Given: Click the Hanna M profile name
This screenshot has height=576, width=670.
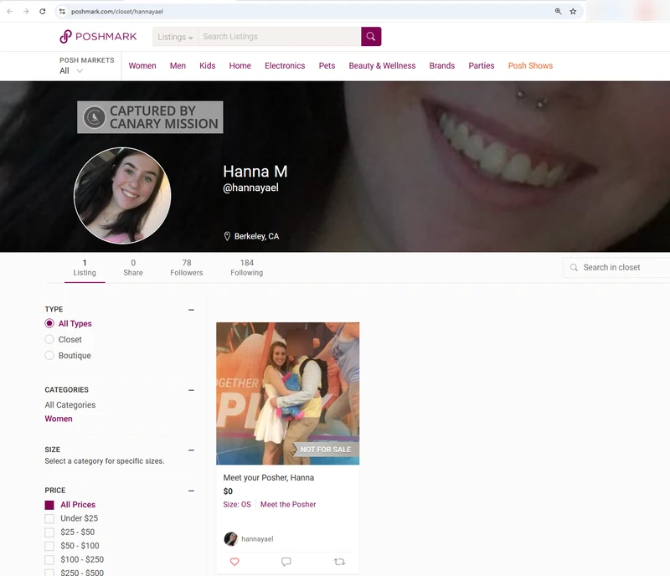Looking at the screenshot, I should 255,172.
